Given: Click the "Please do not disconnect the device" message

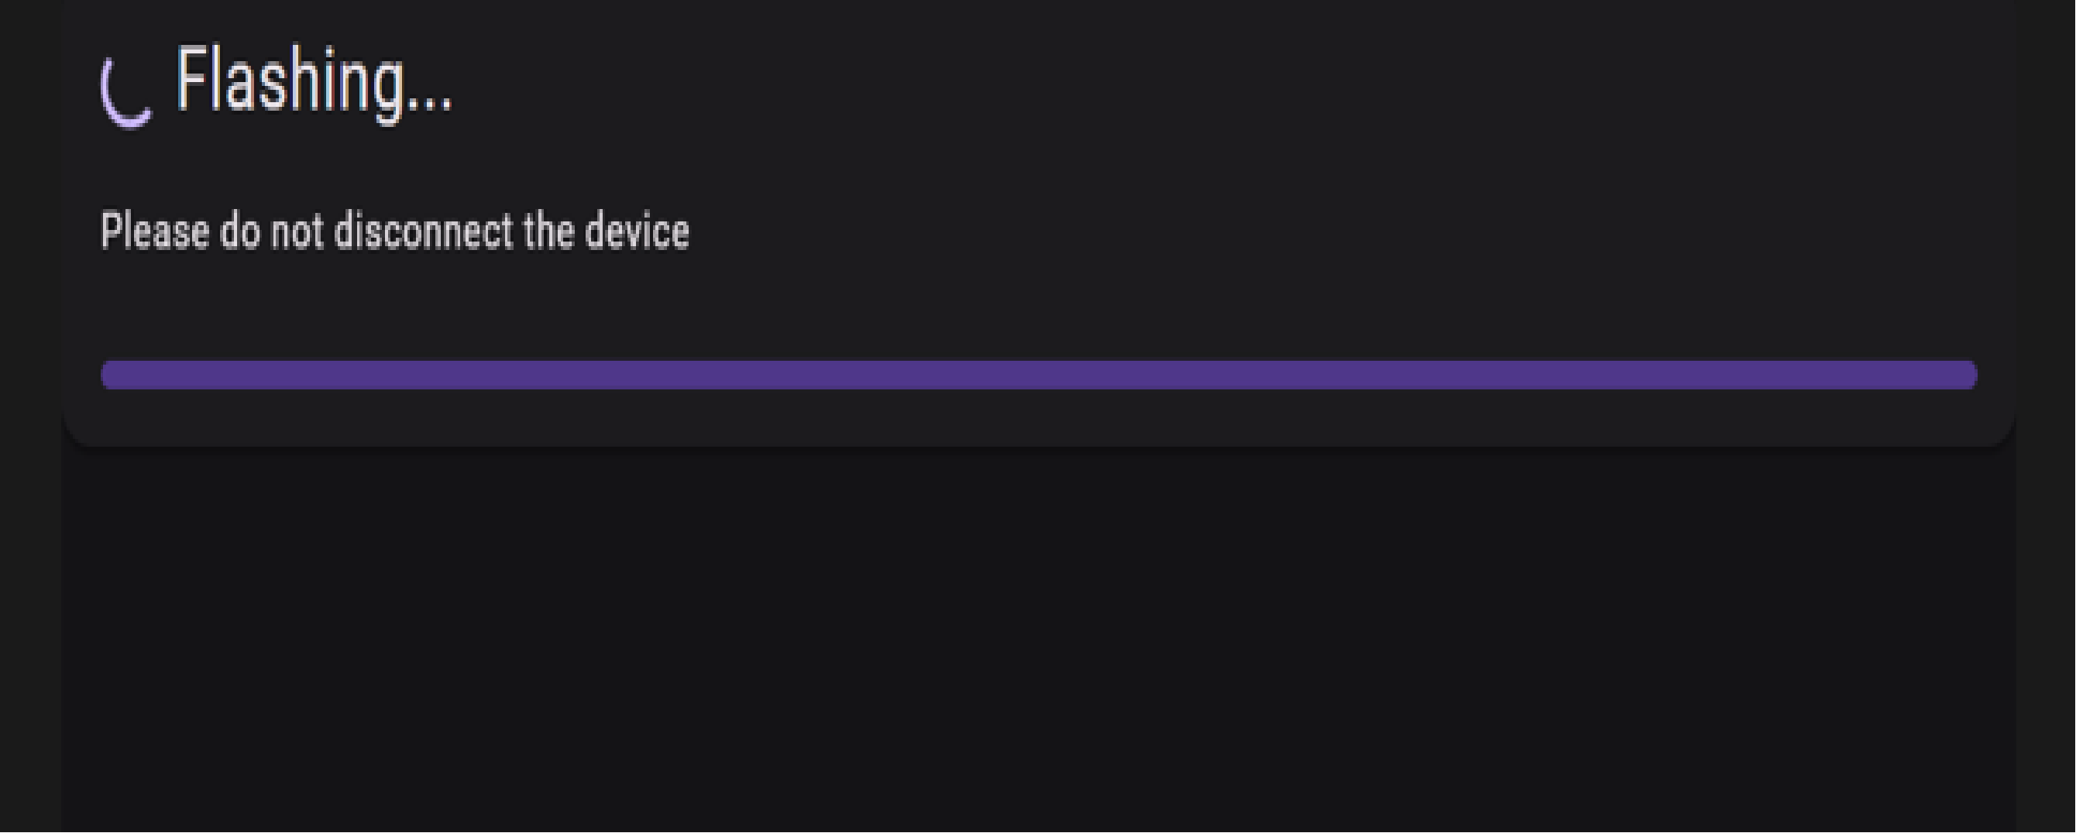Looking at the screenshot, I should pyautogui.click(x=395, y=231).
